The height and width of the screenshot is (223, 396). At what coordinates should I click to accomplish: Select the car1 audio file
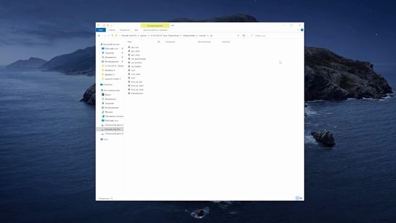133,70
